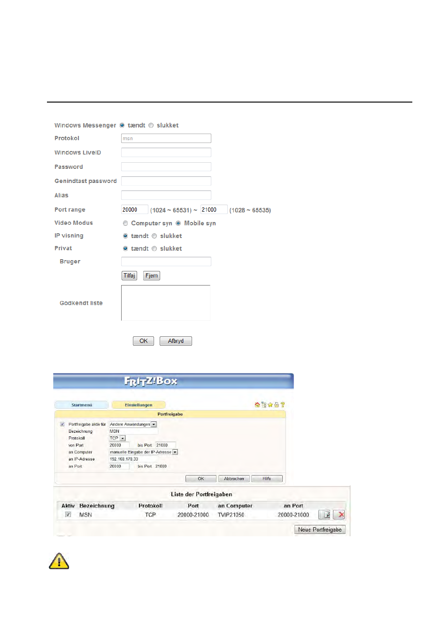Screen dimensions: 448x635
Task: Click the Port range end field 21000
Action: tap(214, 210)
